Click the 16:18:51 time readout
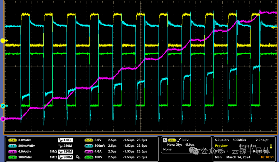This screenshot has height=162, width=279. pos(267,157)
